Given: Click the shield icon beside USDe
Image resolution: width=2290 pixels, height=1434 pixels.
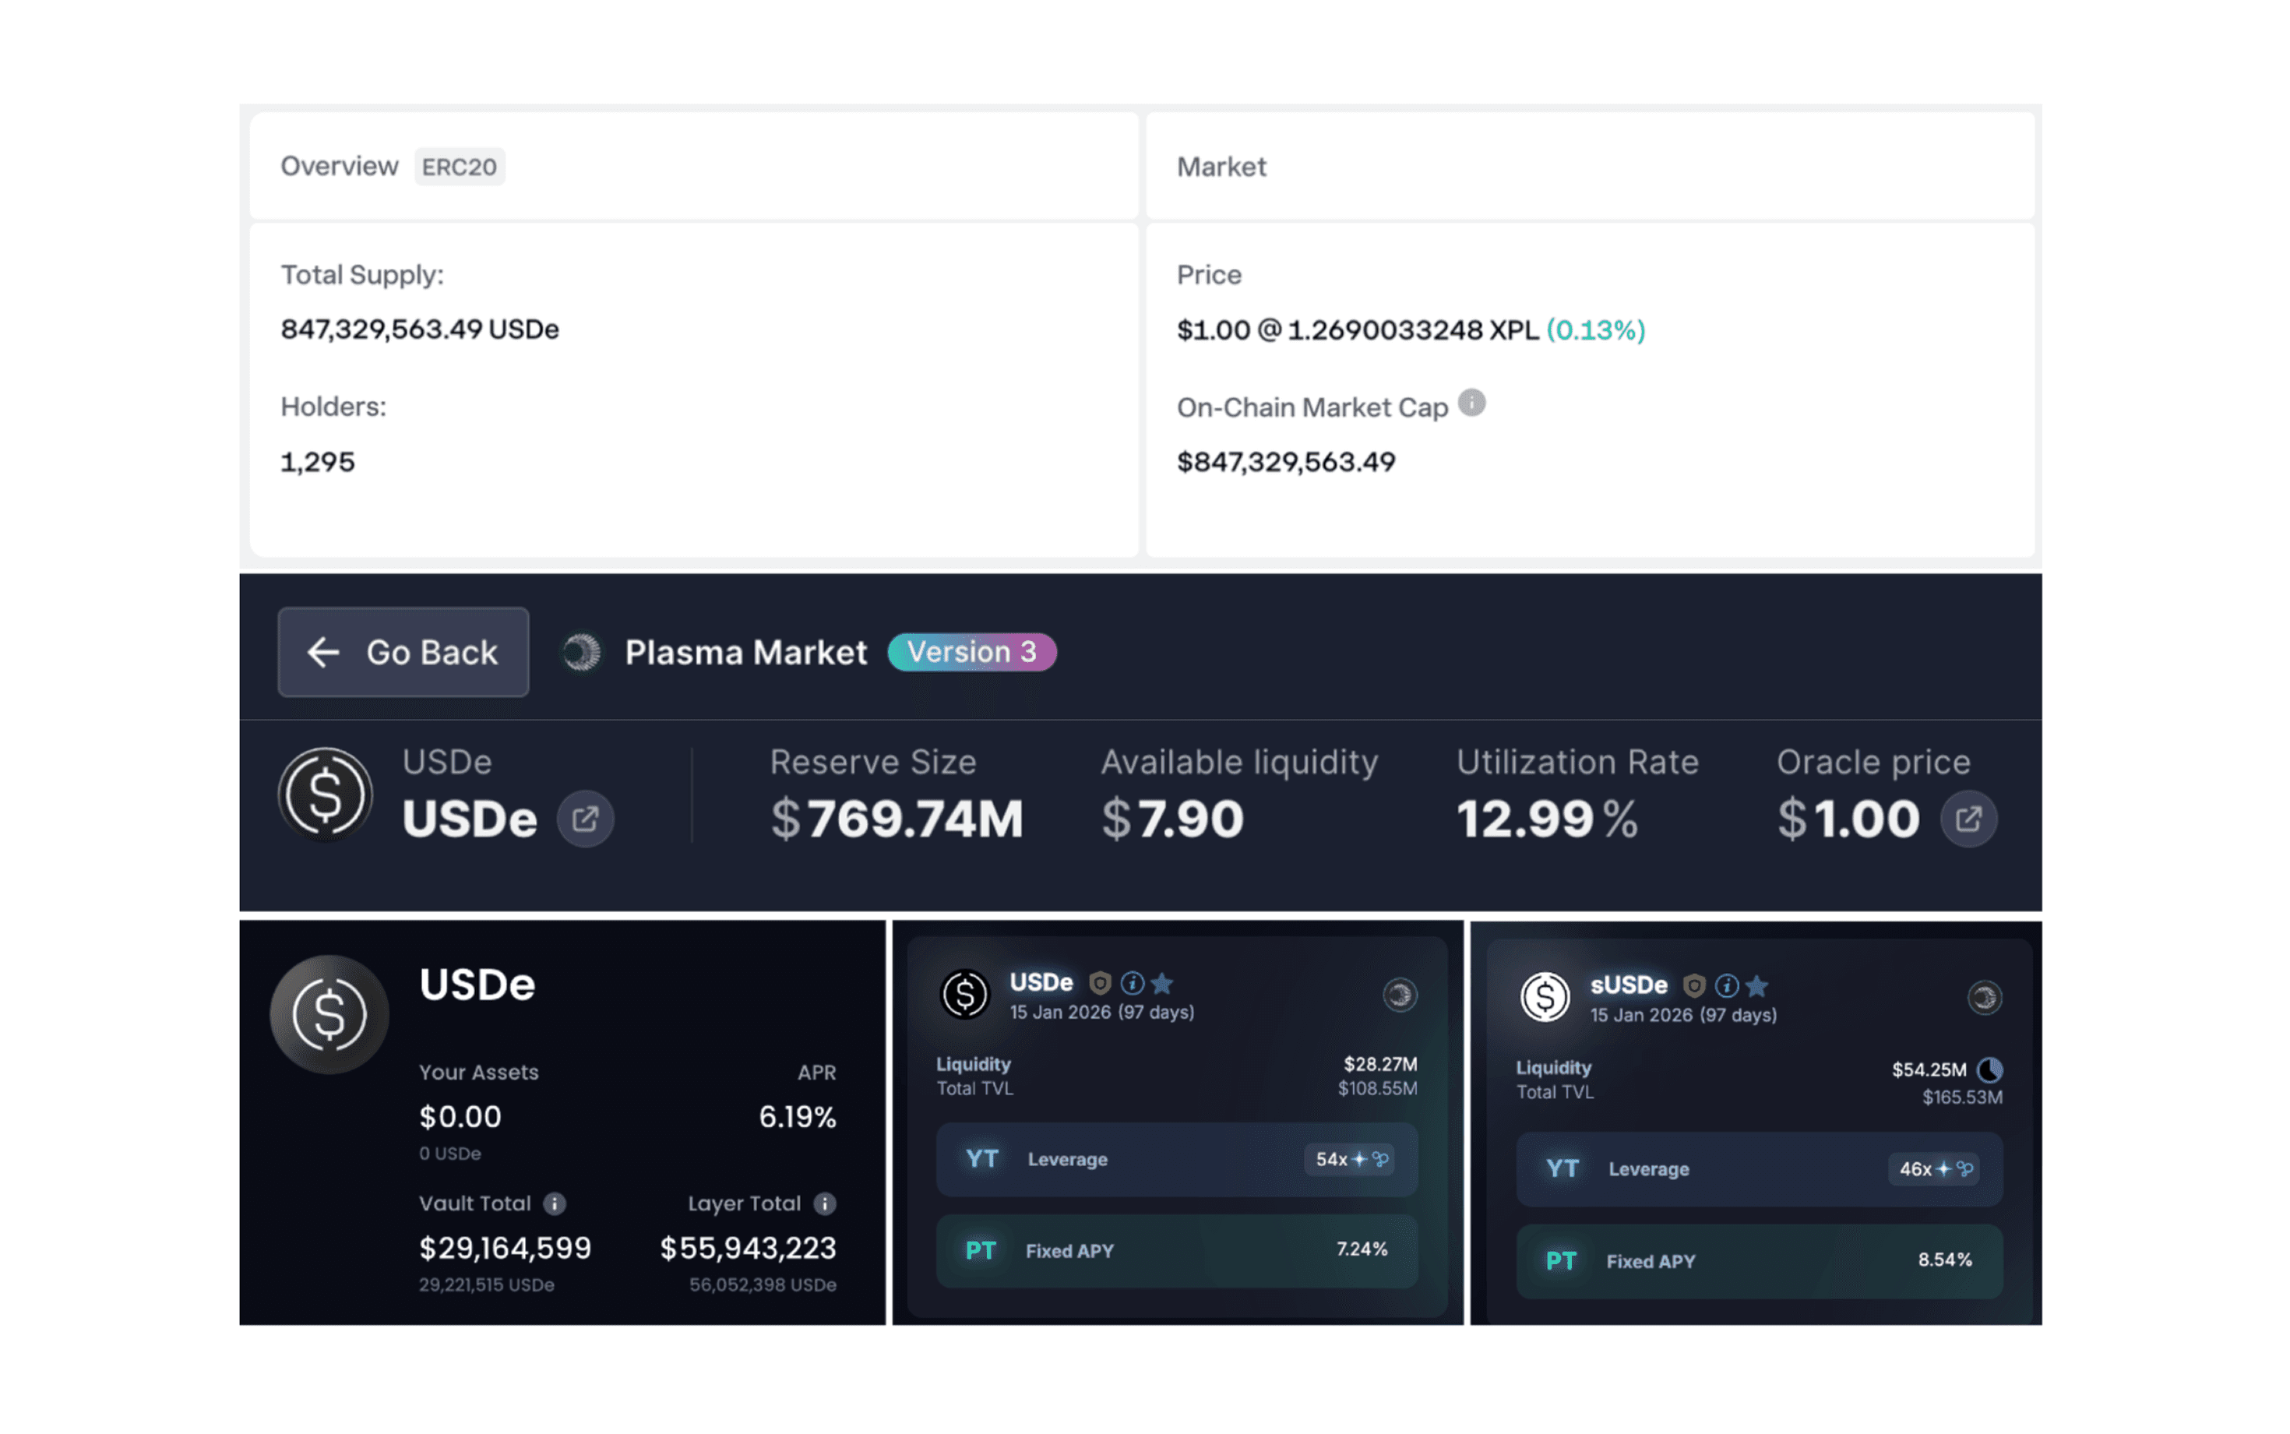Looking at the screenshot, I should (1100, 984).
